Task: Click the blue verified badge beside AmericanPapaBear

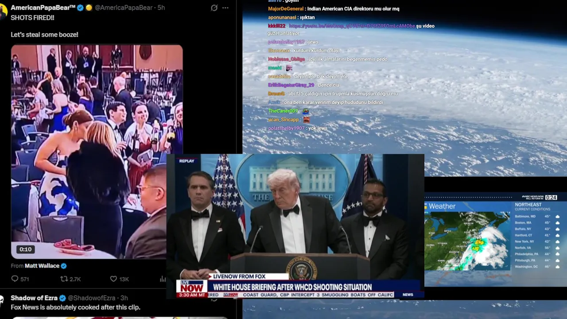Action: pos(80,8)
